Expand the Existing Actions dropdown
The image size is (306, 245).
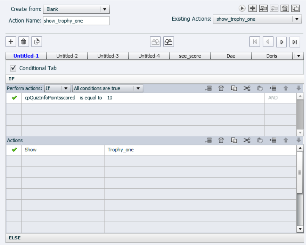point(257,19)
